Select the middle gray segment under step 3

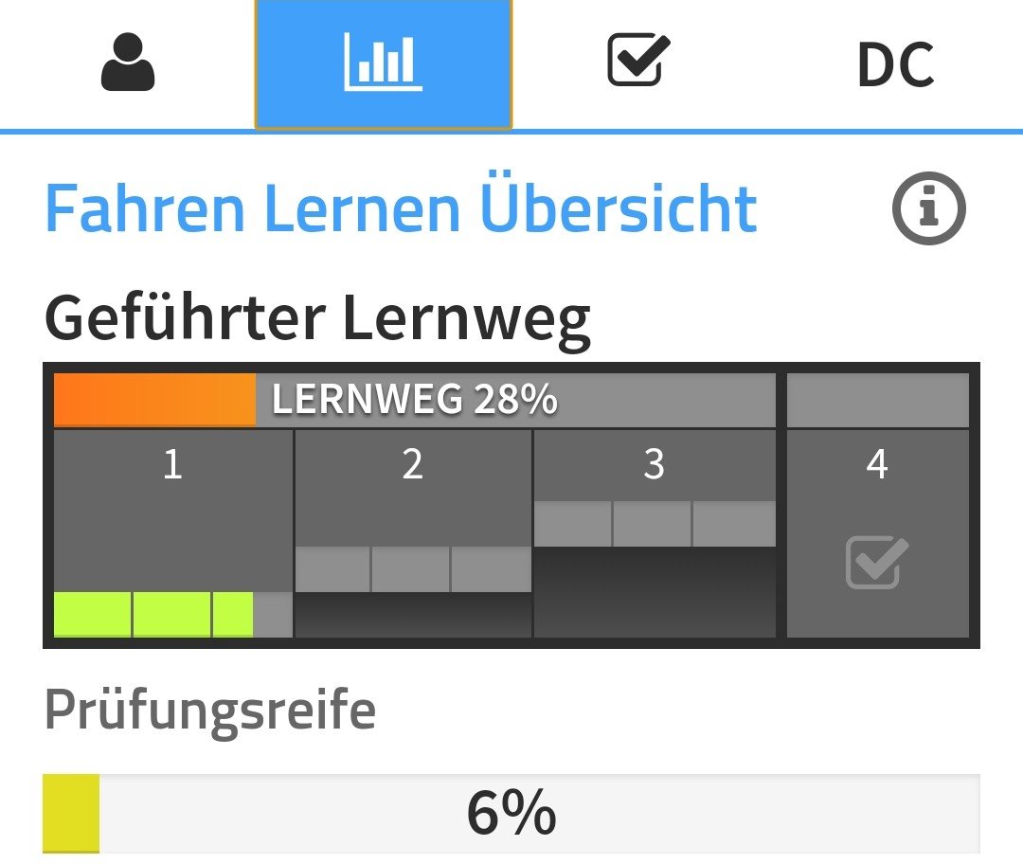tap(653, 524)
